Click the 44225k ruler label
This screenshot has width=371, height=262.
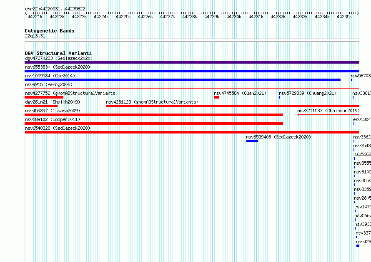tap(123, 17)
